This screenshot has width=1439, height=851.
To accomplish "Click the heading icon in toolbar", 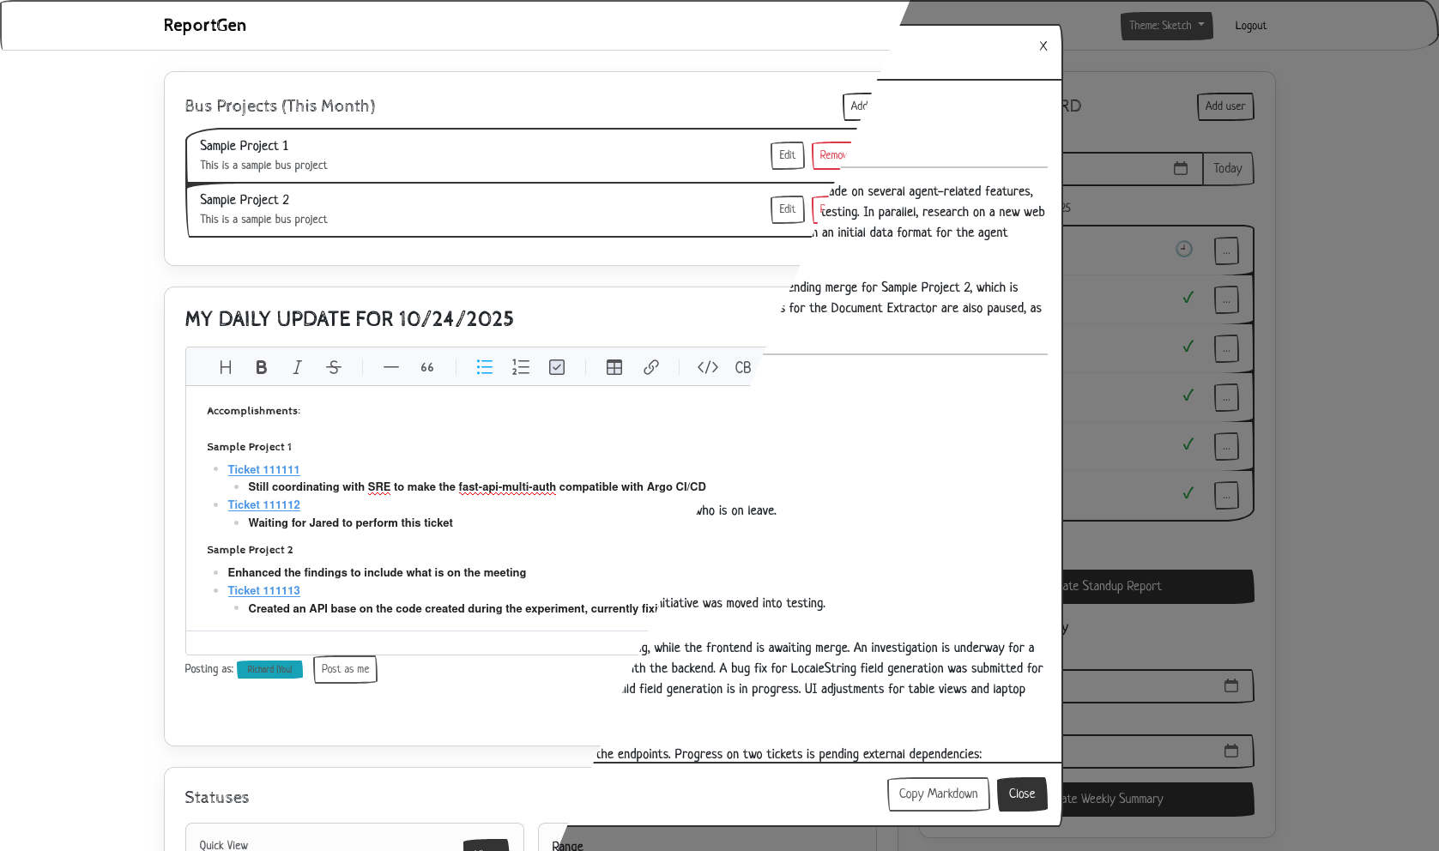I will pyautogui.click(x=226, y=367).
